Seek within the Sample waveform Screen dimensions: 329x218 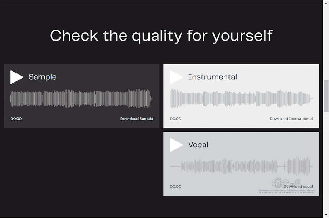pyautogui.click(x=82, y=99)
